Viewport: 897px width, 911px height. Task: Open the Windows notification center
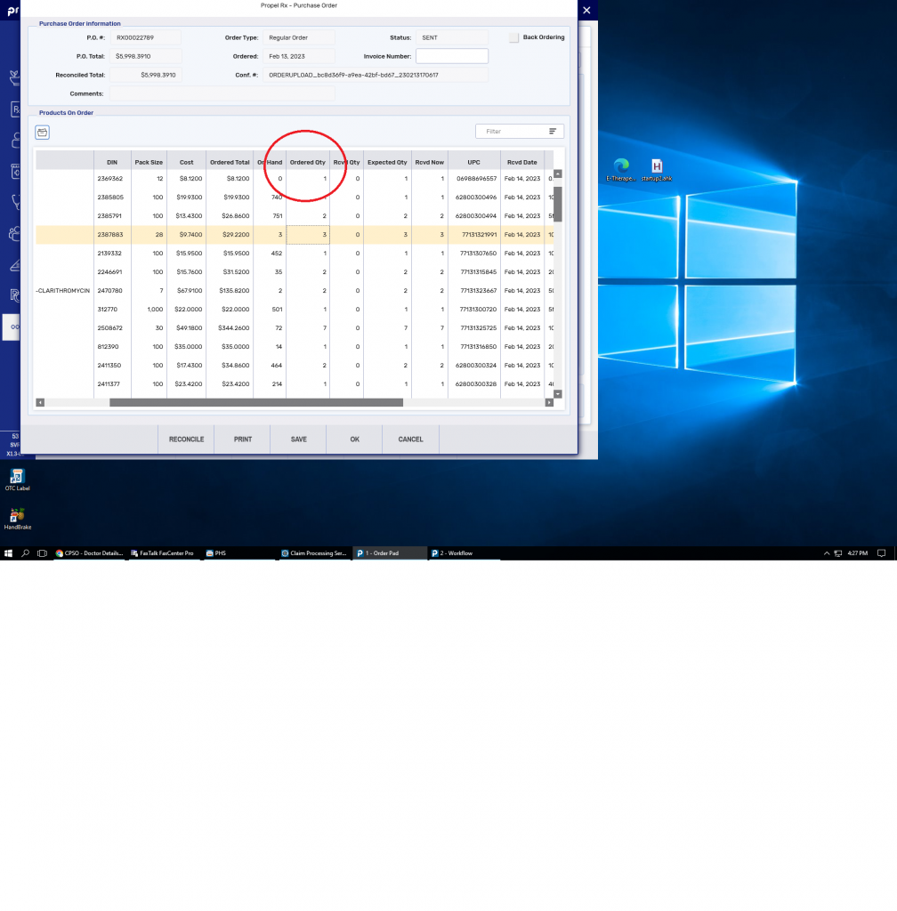(881, 553)
